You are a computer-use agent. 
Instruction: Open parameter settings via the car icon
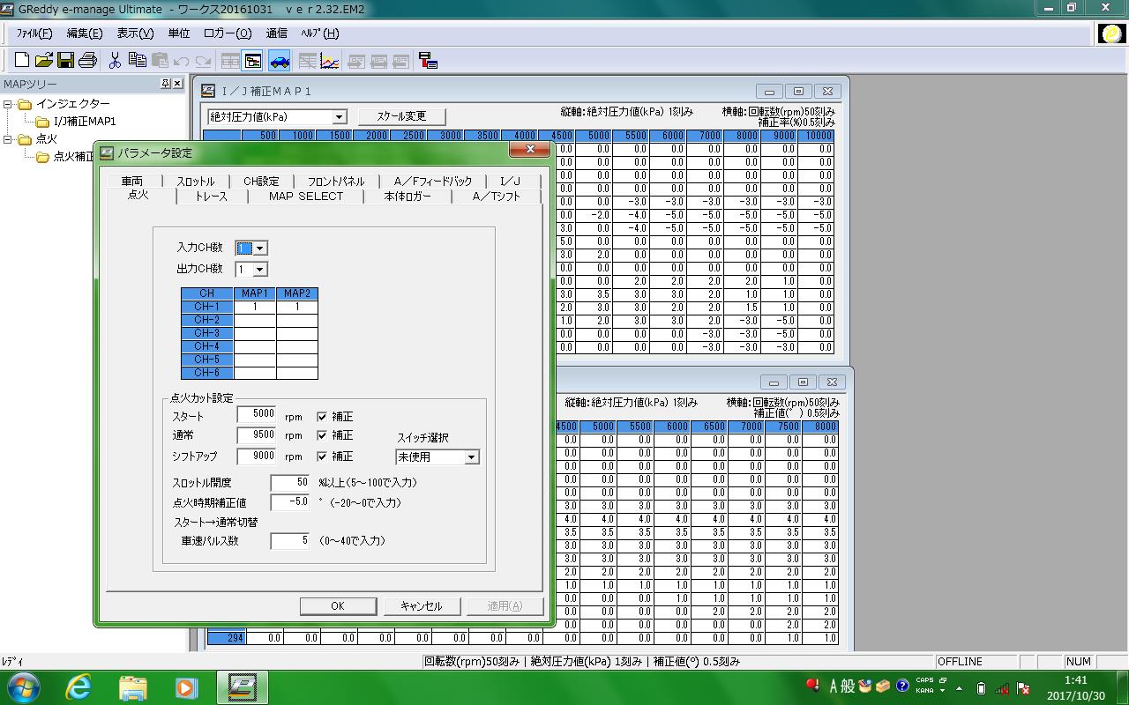coord(280,61)
